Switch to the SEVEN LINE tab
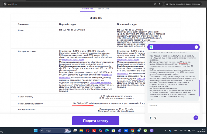207x134 pixels. point(103,9)
